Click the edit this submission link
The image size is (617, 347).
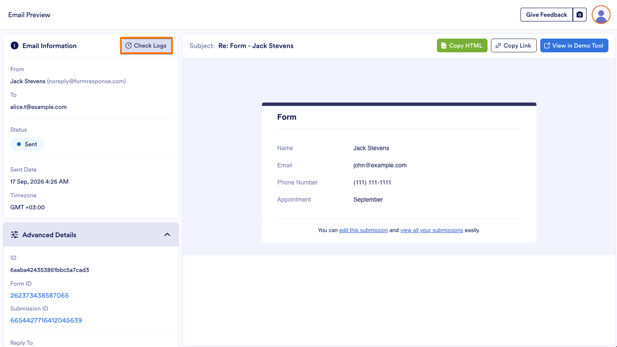click(363, 230)
